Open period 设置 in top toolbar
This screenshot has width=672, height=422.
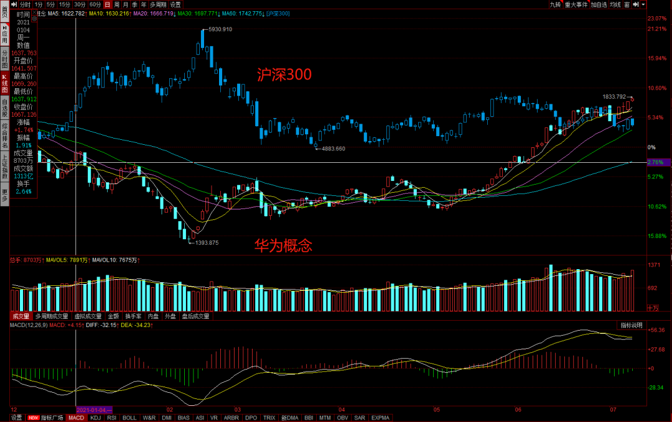175,4
